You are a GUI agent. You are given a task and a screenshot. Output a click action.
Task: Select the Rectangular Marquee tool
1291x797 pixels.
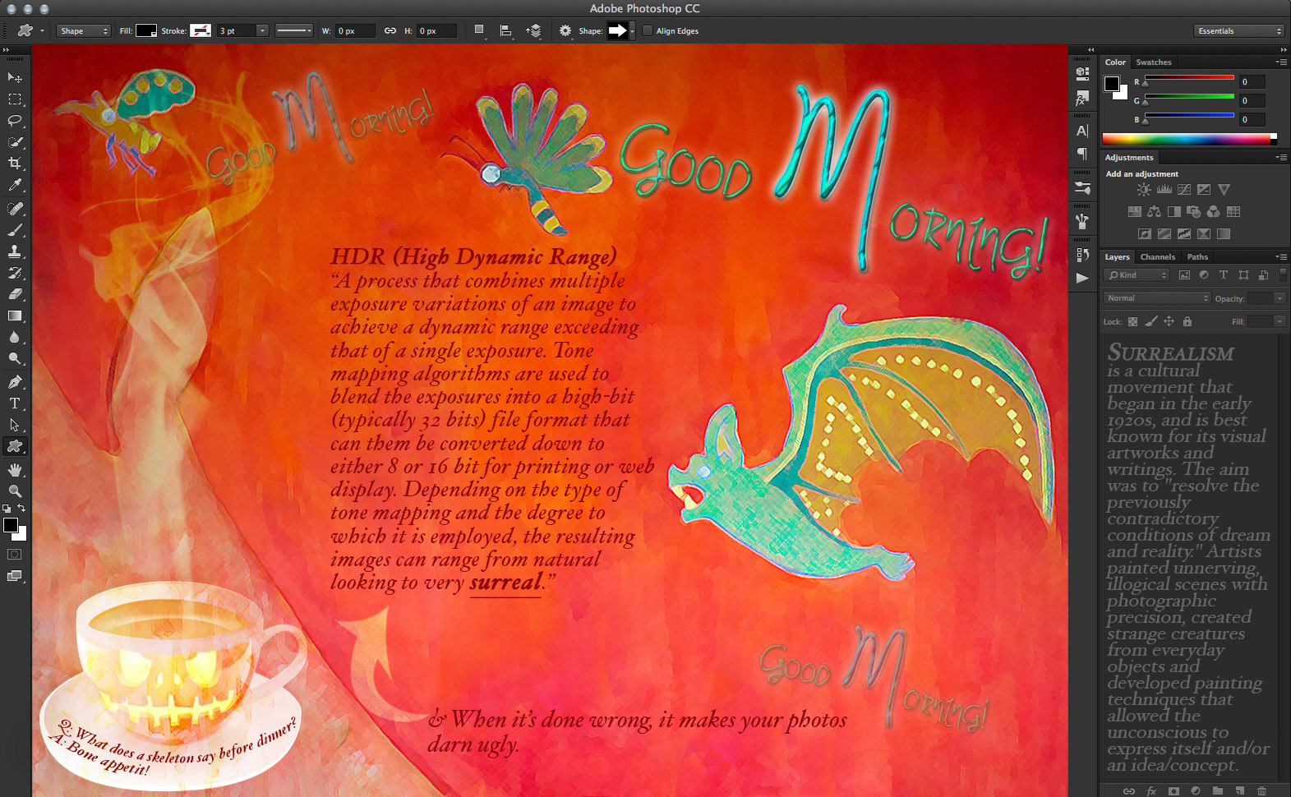pyautogui.click(x=15, y=99)
